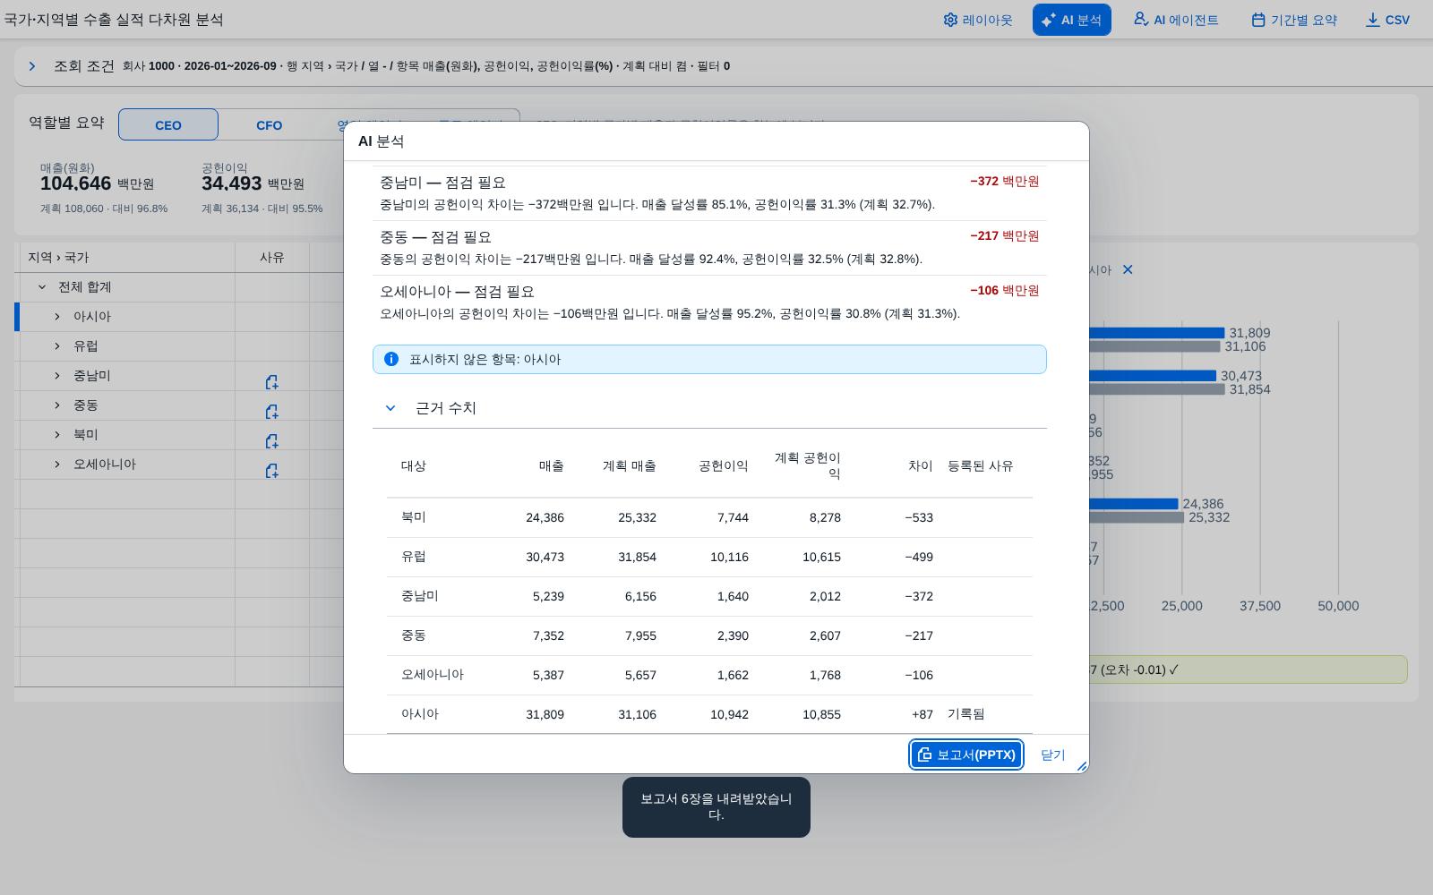Screen dimensions: 1433x895
Task: Click the −372 백만원 variance value
Action: (x=1005, y=182)
